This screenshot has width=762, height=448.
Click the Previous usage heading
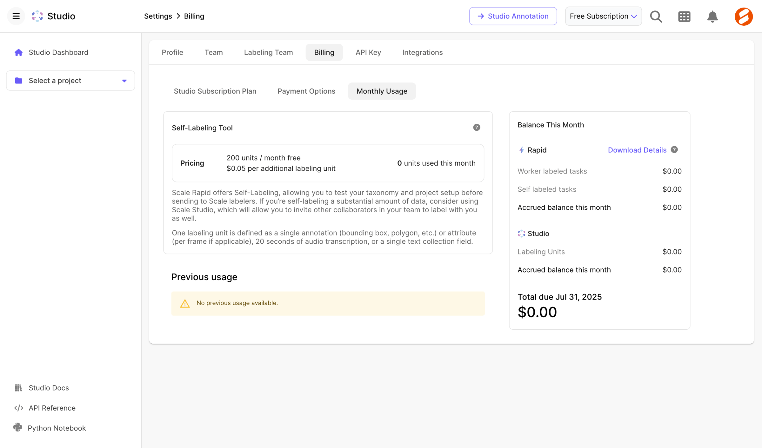[x=204, y=277]
